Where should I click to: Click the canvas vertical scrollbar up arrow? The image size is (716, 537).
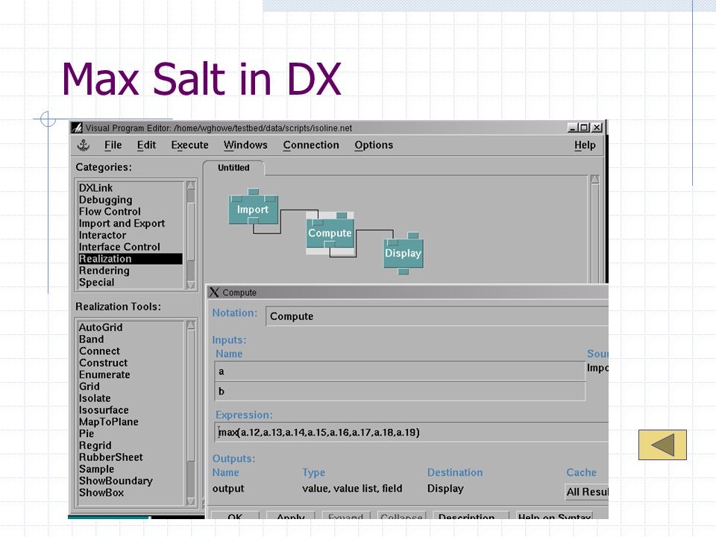(x=595, y=180)
